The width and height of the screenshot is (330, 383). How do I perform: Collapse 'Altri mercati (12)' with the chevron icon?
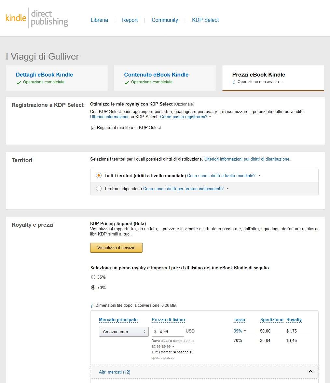pyautogui.click(x=310, y=372)
